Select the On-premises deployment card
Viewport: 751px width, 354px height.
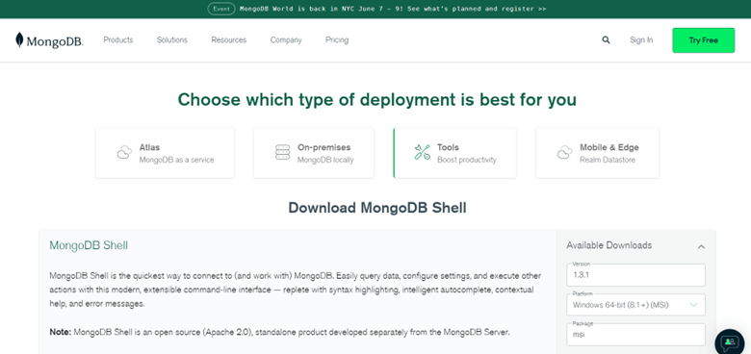315,153
